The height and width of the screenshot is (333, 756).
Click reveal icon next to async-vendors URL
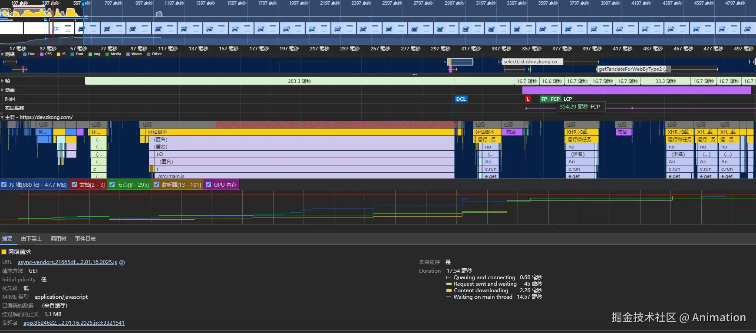coord(122,262)
